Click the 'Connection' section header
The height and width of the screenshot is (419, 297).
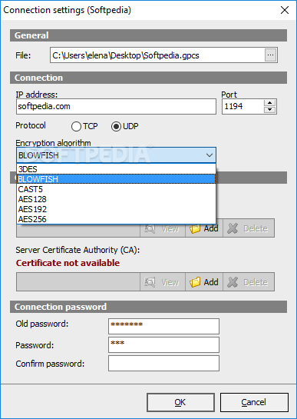pyautogui.click(x=148, y=78)
